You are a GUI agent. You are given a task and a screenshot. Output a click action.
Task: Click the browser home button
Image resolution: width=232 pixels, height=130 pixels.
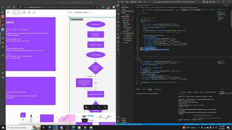tap(14, 7)
